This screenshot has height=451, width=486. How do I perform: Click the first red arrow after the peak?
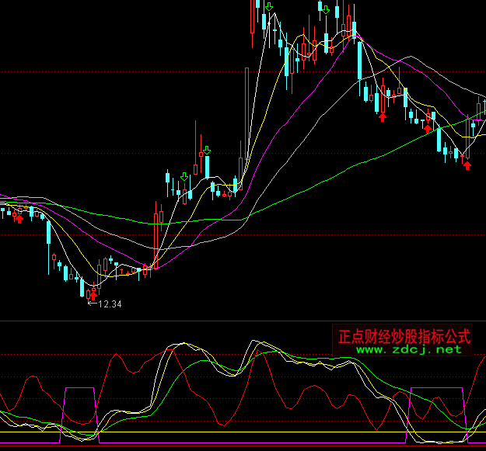tap(382, 116)
